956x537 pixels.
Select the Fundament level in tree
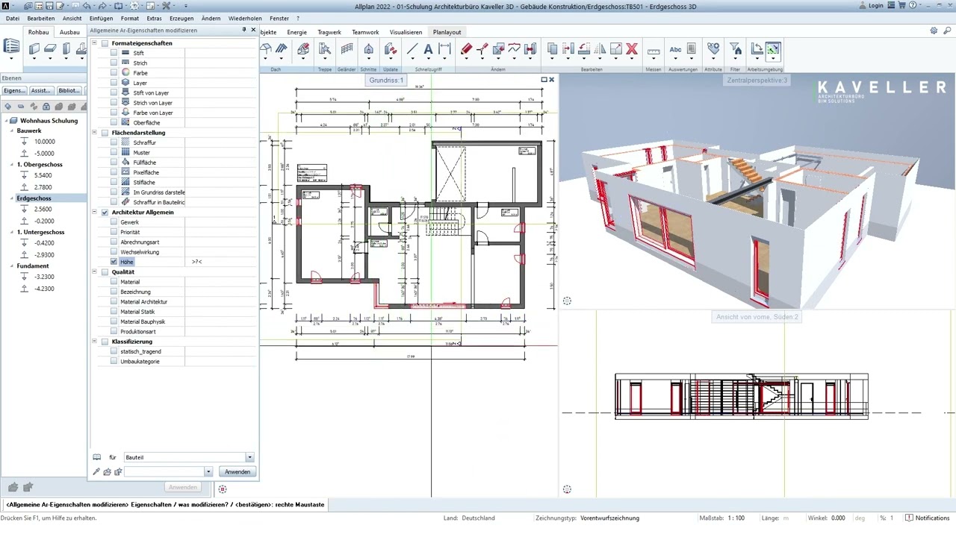(33, 266)
